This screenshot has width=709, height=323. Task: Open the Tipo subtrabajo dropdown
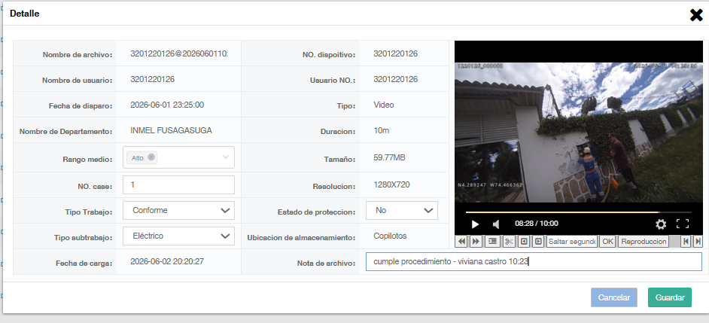[178, 236]
